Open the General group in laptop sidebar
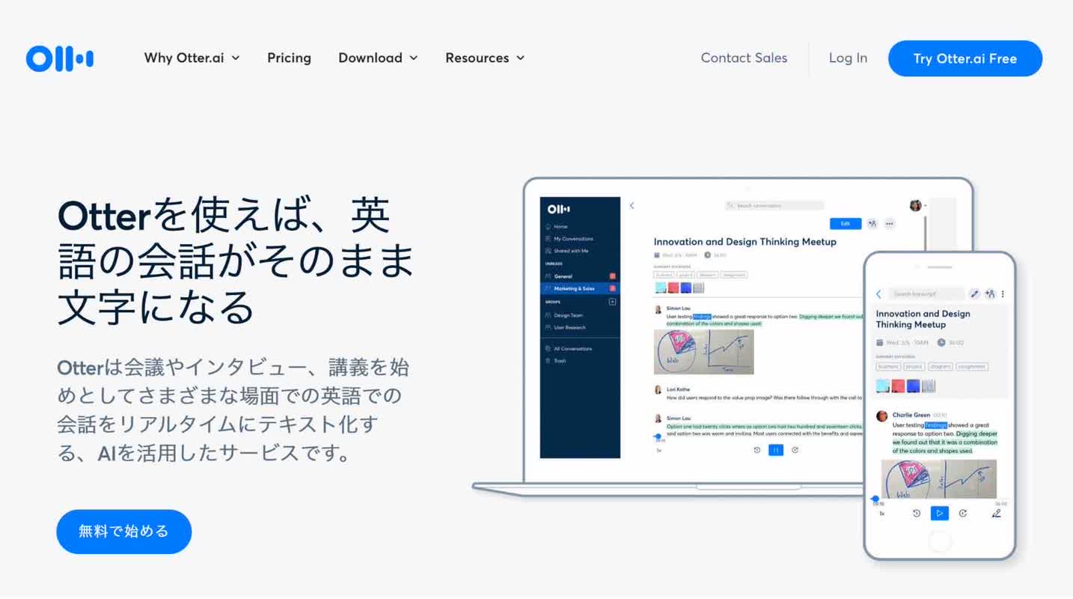Image resolution: width=1073 pixels, height=599 pixels. 580,276
